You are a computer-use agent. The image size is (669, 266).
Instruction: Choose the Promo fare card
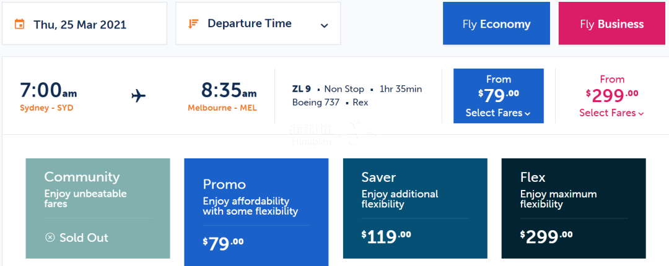256,212
